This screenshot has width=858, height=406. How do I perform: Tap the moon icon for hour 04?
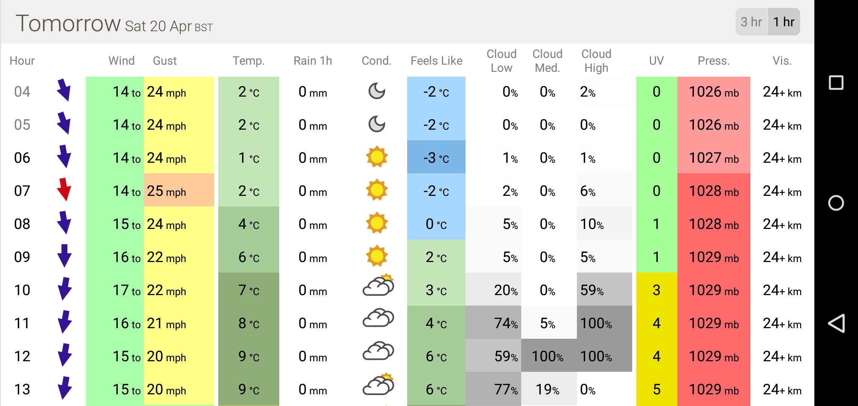pyautogui.click(x=376, y=91)
